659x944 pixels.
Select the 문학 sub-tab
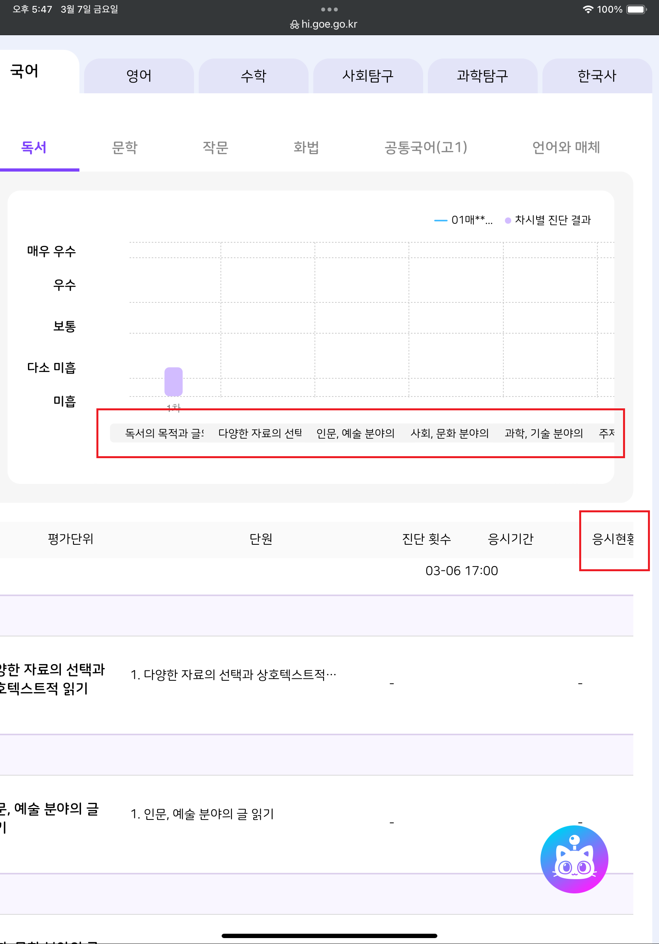point(124,147)
